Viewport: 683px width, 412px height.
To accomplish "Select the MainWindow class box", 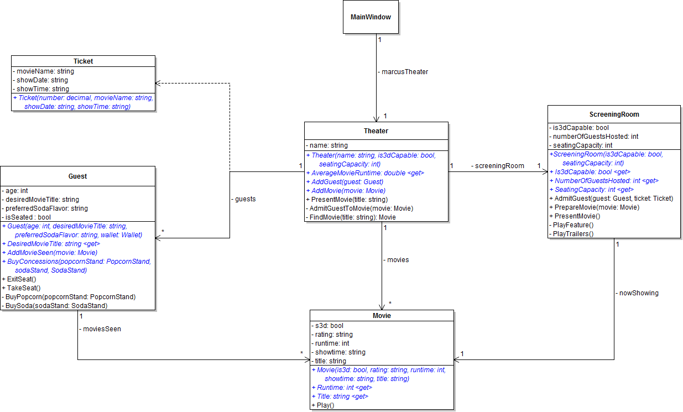I will [371, 17].
